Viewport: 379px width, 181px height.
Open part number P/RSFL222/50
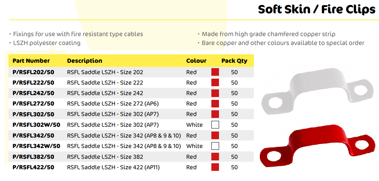point(33,83)
